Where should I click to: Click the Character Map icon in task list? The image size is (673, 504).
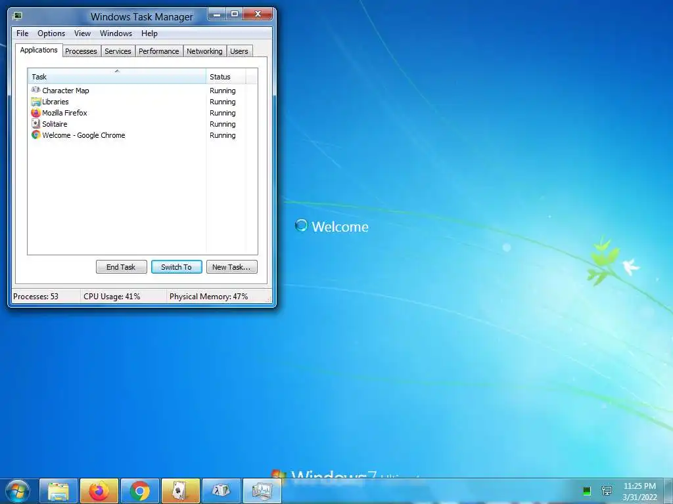coord(35,90)
